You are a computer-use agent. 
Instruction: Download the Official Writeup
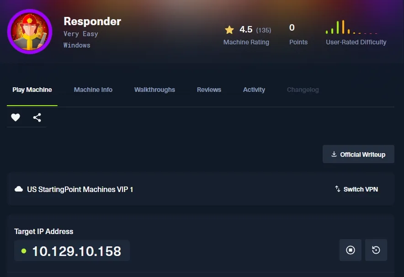click(x=358, y=154)
